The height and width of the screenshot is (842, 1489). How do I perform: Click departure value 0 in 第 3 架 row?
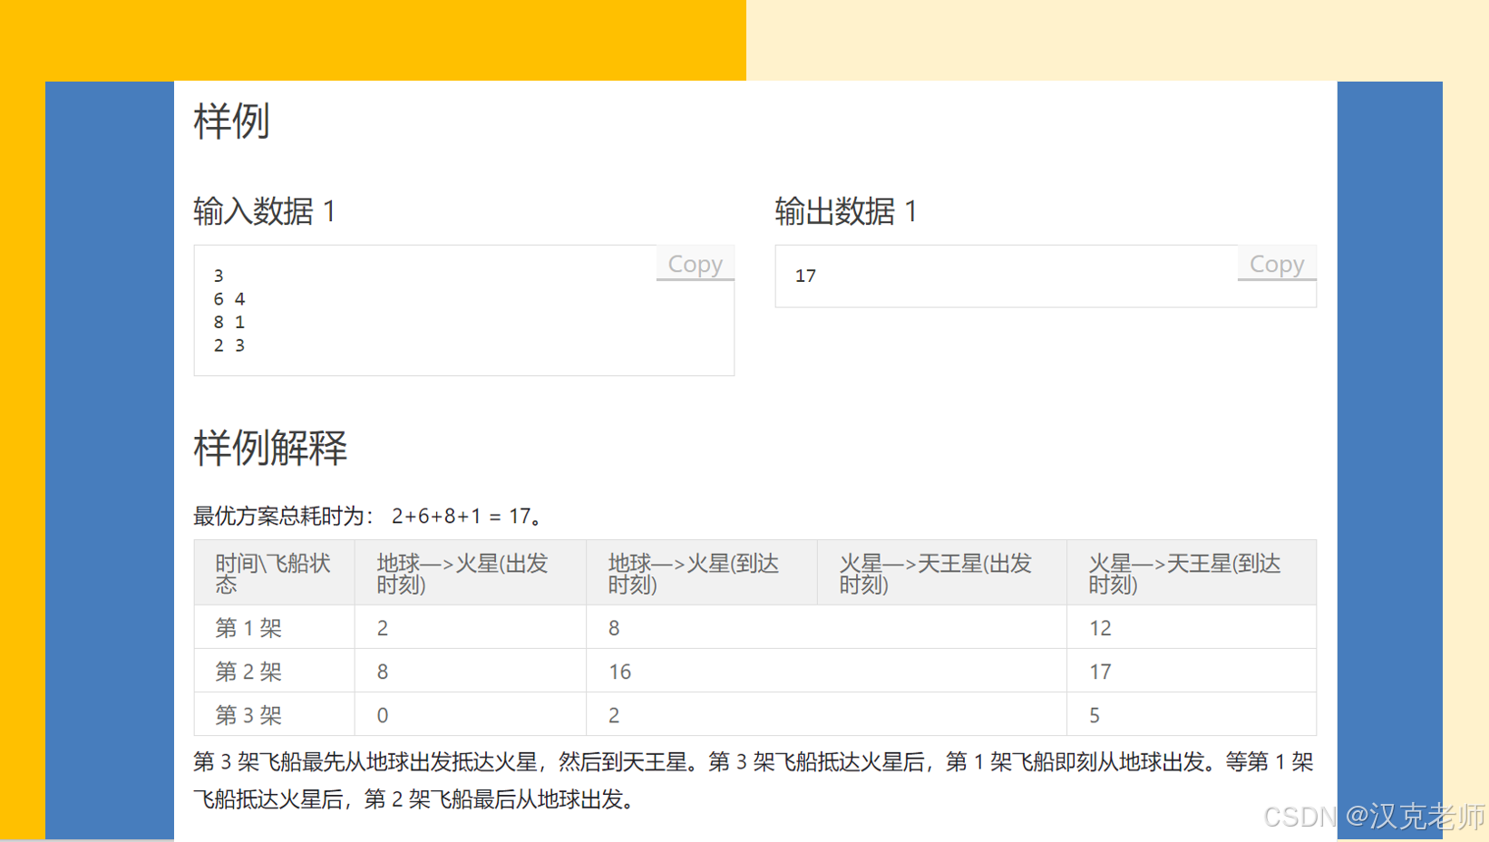coord(383,715)
